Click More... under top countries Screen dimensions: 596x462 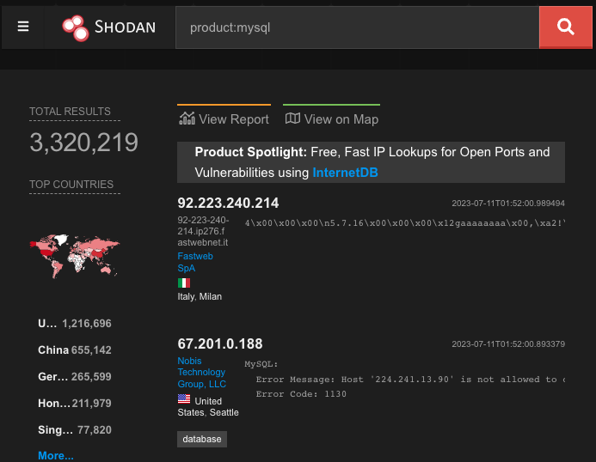56,455
